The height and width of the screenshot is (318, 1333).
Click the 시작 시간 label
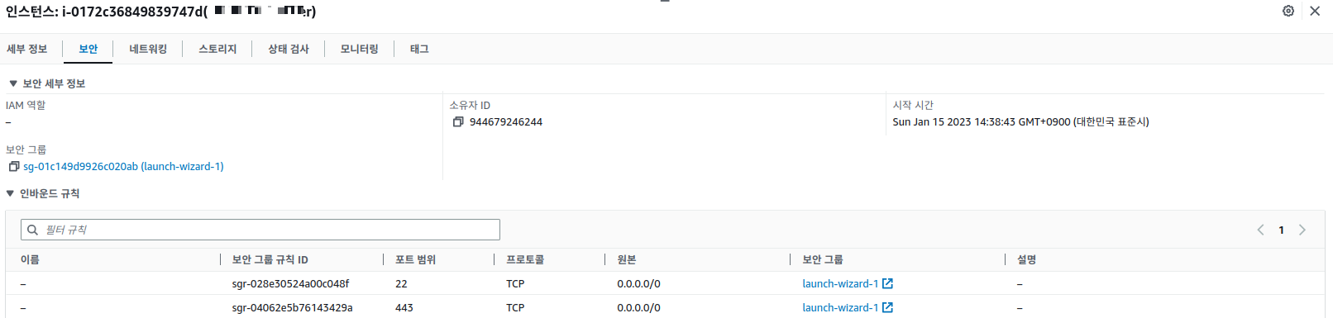pyautogui.click(x=913, y=105)
